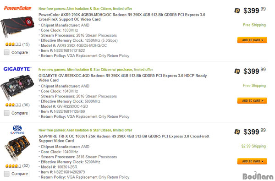Check Compare for the GIGABYTE card
This screenshot has width=275, height=181.
coord(7,113)
